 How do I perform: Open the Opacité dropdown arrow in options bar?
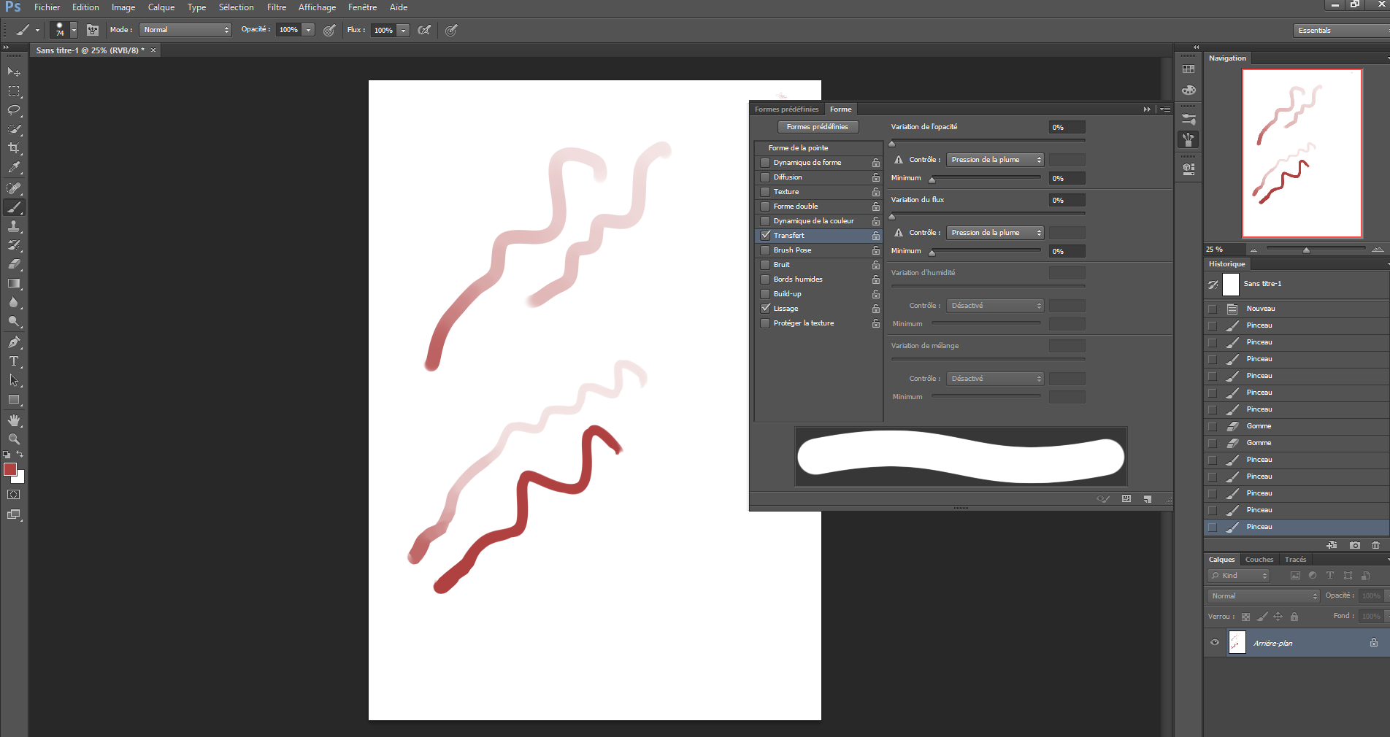click(309, 30)
